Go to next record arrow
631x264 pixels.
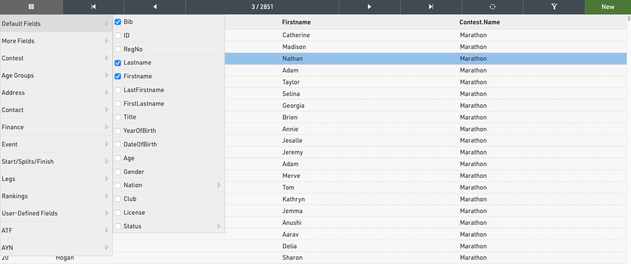369,7
